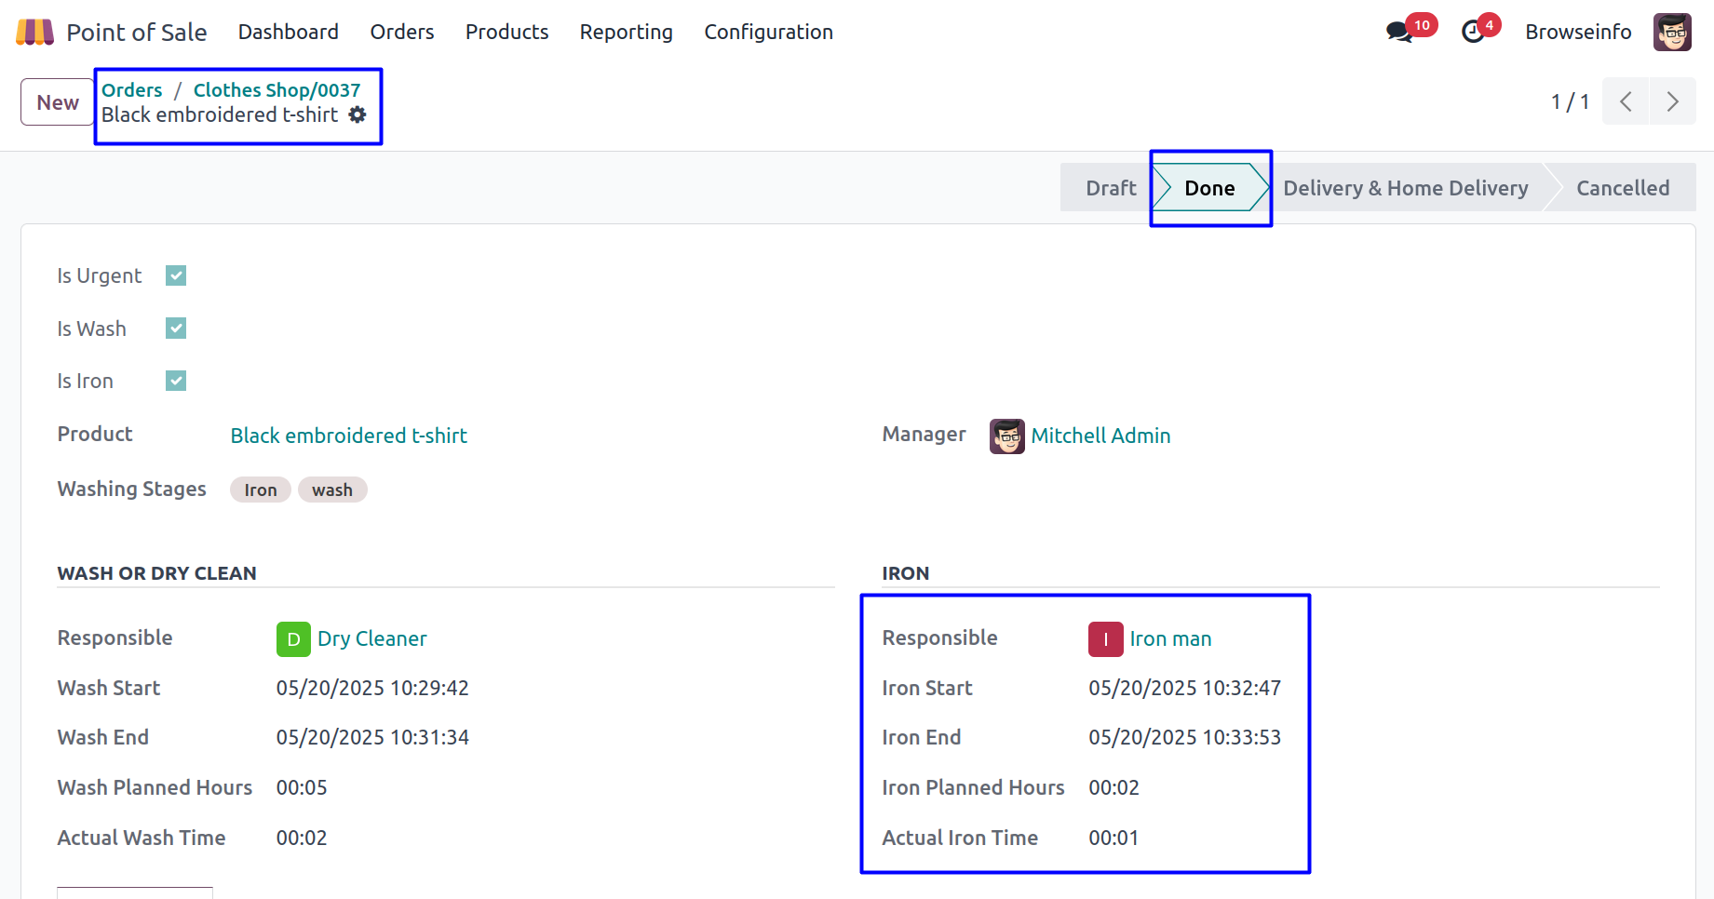Toggle the Is Iron checkbox

pyautogui.click(x=176, y=381)
